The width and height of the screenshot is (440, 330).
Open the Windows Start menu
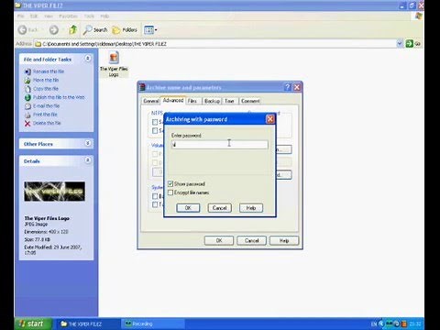[x=32, y=324]
